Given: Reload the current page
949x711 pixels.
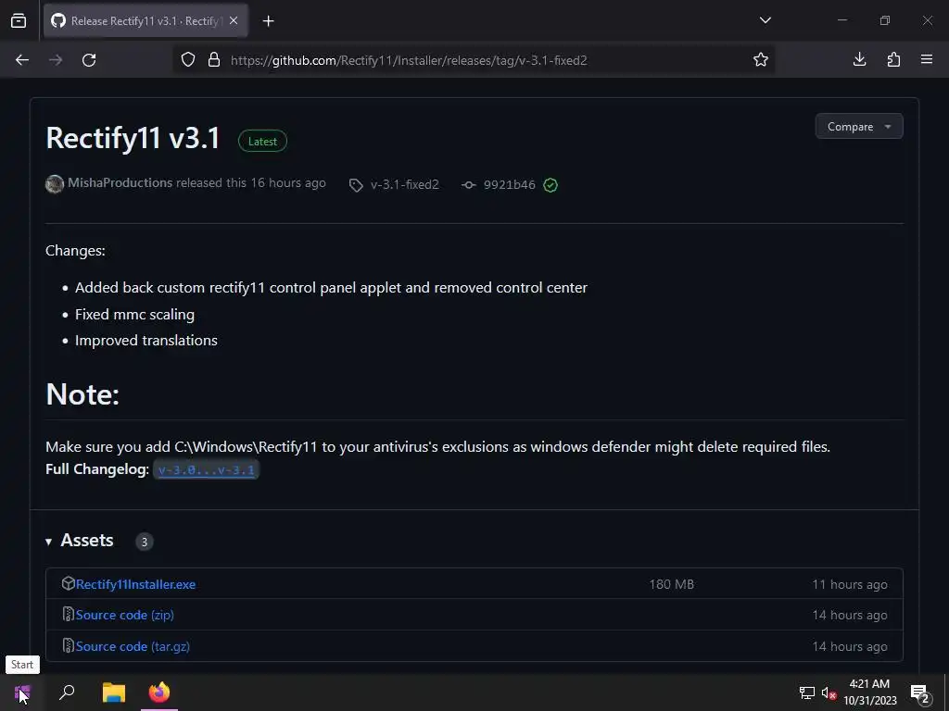Looking at the screenshot, I should (x=89, y=60).
